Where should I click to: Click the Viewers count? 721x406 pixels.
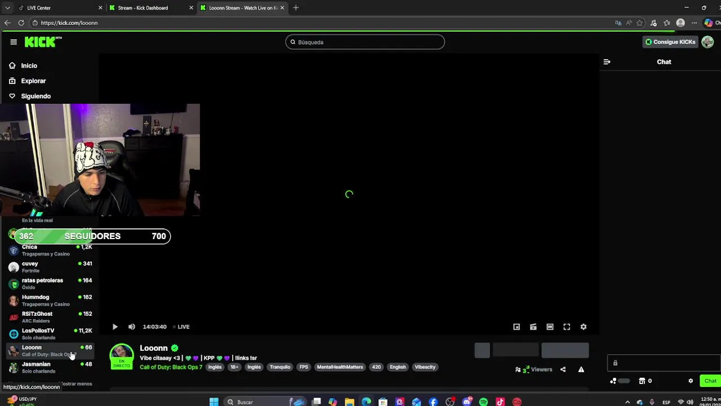[x=534, y=370]
